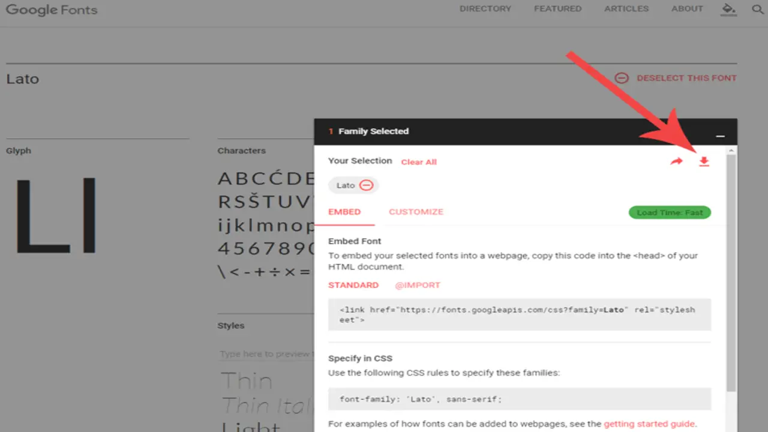Click the Load Time: Fast badge
Viewport: 768px width, 432px height.
(x=670, y=212)
